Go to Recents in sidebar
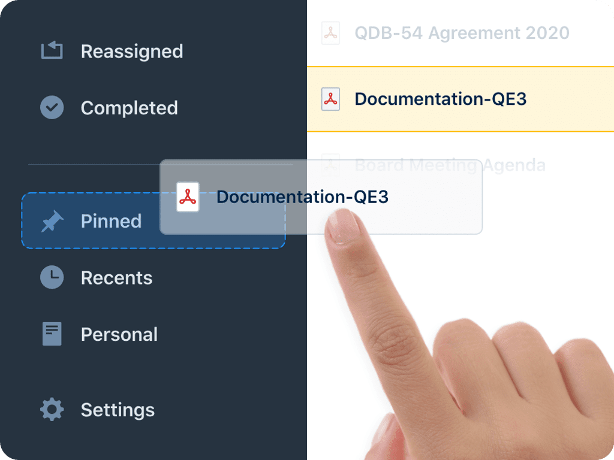Image resolution: width=614 pixels, height=460 pixels. (117, 278)
